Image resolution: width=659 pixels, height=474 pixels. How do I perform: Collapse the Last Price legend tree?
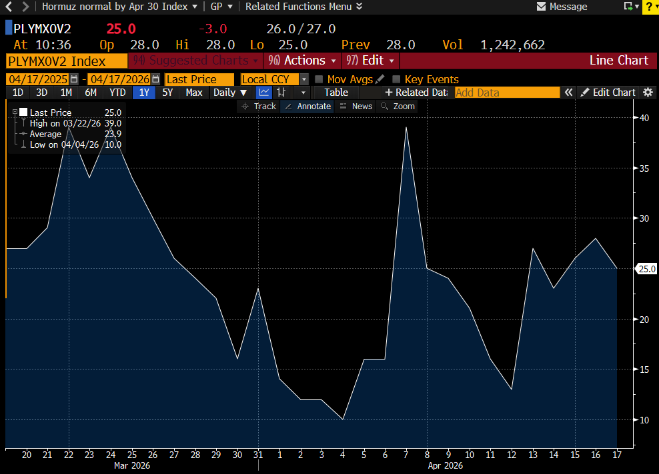(15, 112)
